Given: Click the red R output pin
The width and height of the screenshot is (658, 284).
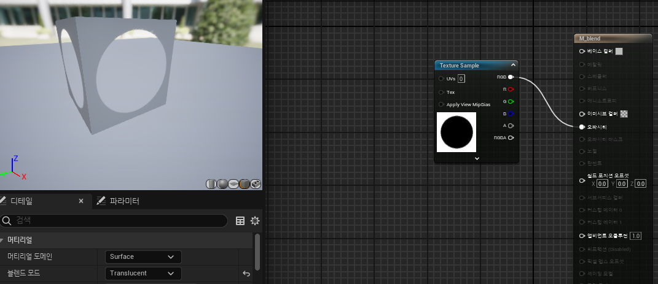Looking at the screenshot, I should (511, 89).
